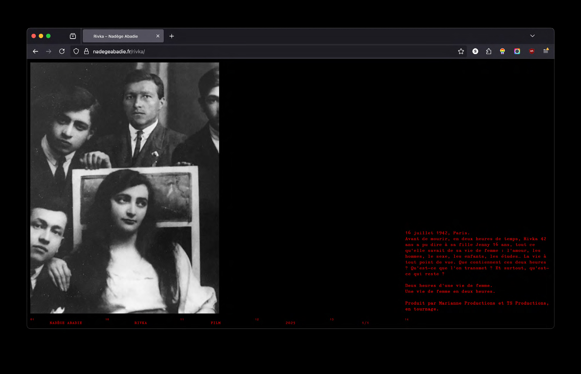Screen dimensions: 581x374
Task: Close the Rivka – Nadège Abadie tab
Action: [x=158, y=36]
